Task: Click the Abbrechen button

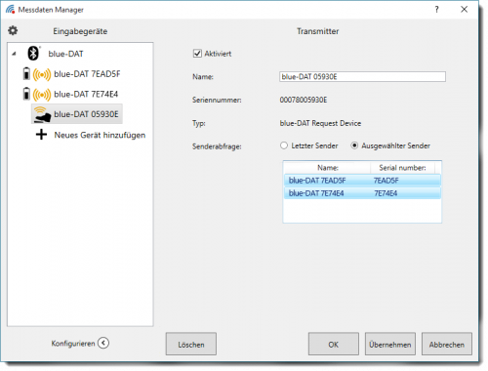Action: (447, 344)
